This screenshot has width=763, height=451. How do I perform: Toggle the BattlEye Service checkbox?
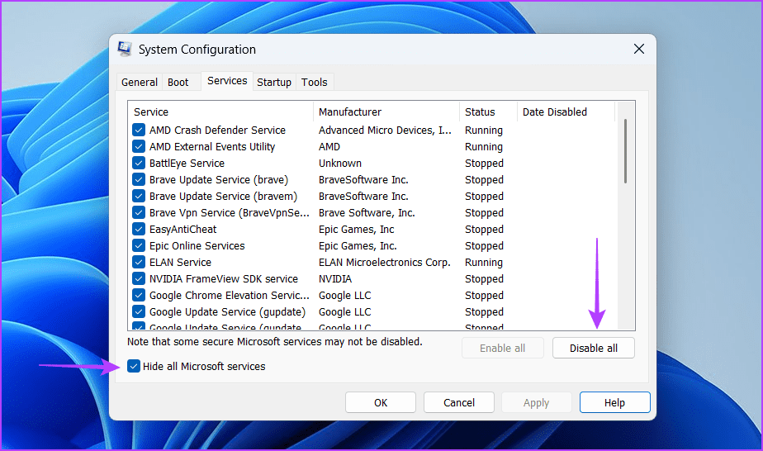(x=139, y=163)
